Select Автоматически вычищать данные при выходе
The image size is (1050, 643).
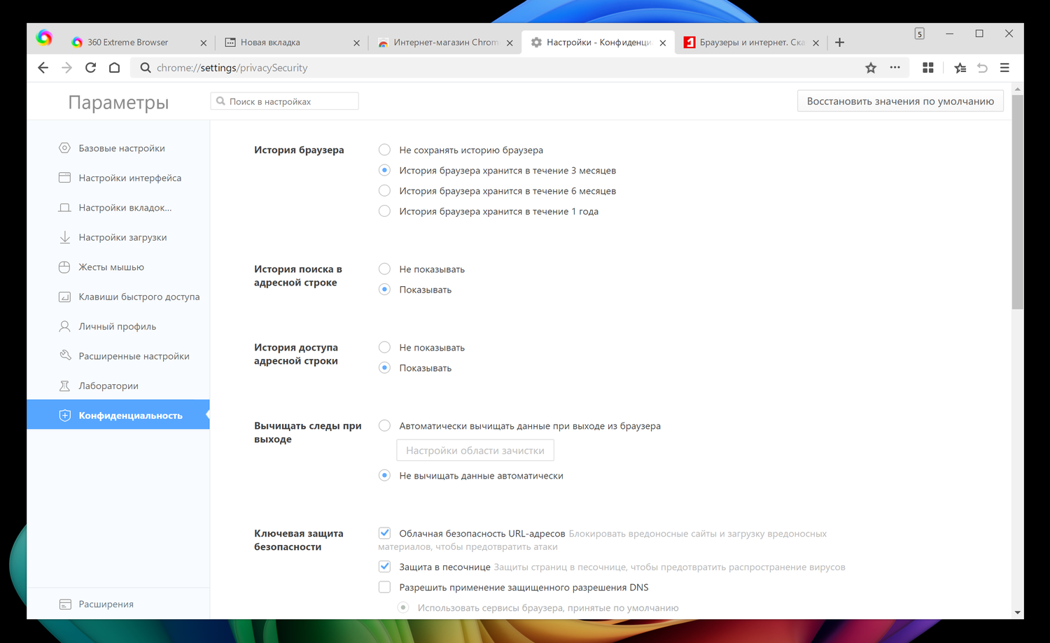coord(384,425)
